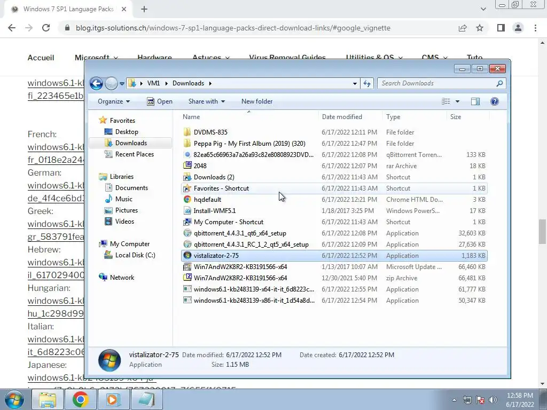Select Win7AndW2K8R2-KB3191566-x64 Microsoft Update file

[334, 267]
